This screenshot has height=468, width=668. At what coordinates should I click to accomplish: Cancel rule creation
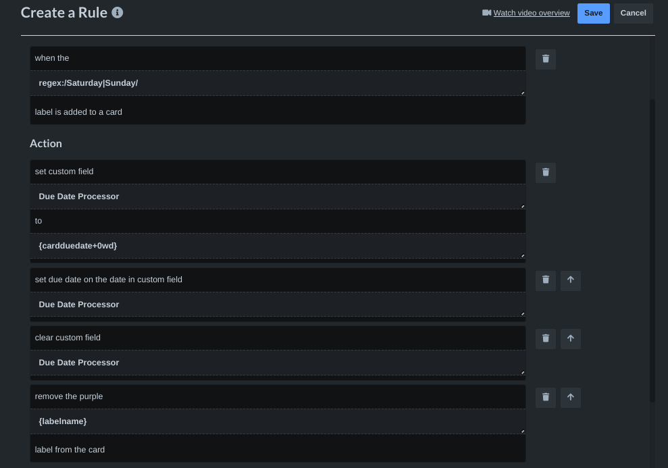pyautogui.click(x=632, y=13)
